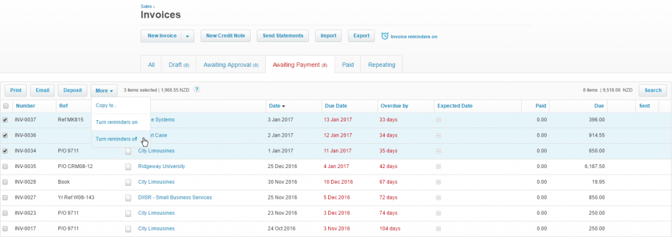Add expected date for INV-0035
This screenshot has width=672, height=237.
pos(438,166)
